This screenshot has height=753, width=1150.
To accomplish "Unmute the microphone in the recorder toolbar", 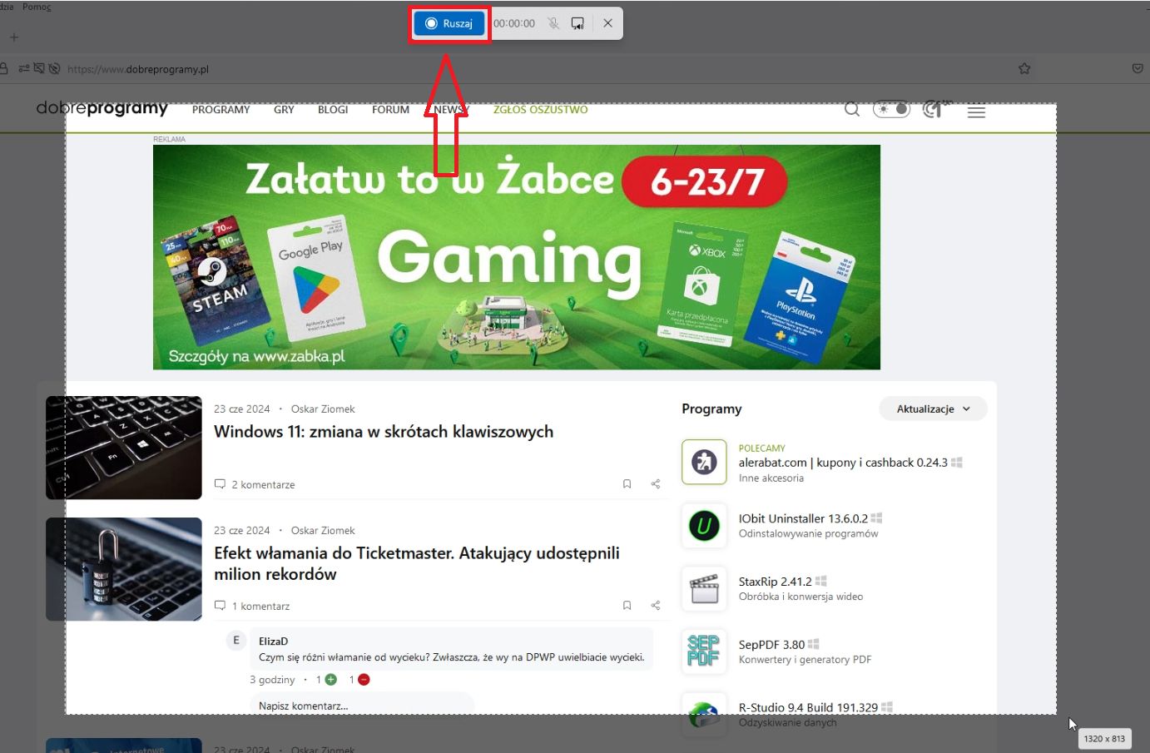I will (x=553, y=23).
